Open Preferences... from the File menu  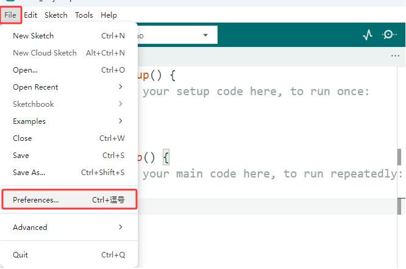pos(69,199)
